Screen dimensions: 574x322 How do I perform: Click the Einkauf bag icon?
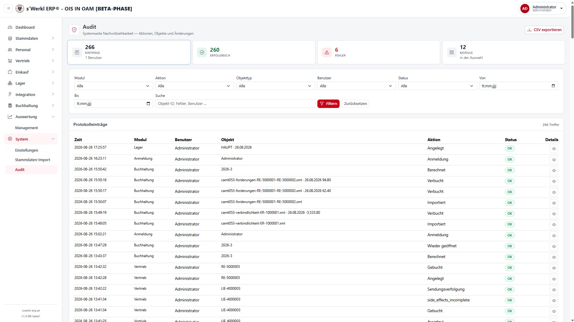[x=10, y=72]
